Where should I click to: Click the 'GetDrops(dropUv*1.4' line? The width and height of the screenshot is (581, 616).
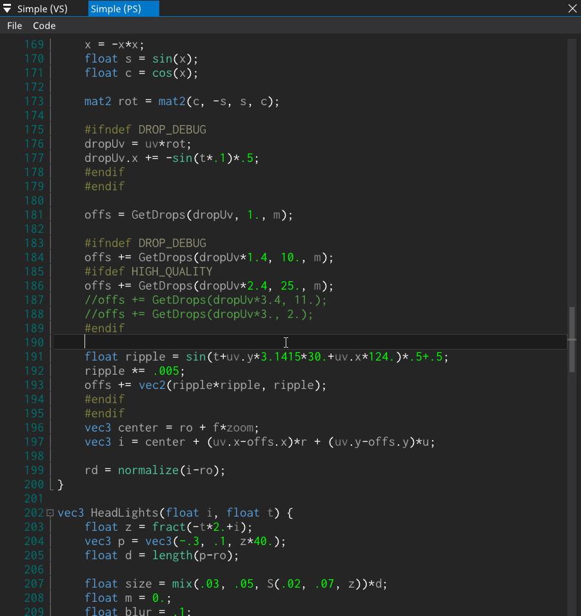click(x=209, y=257)
